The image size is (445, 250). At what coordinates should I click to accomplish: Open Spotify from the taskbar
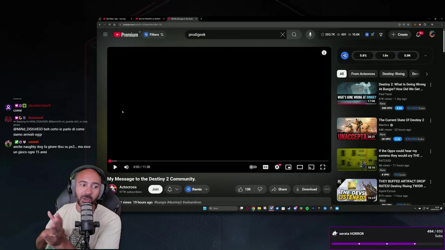coord(307,208)
